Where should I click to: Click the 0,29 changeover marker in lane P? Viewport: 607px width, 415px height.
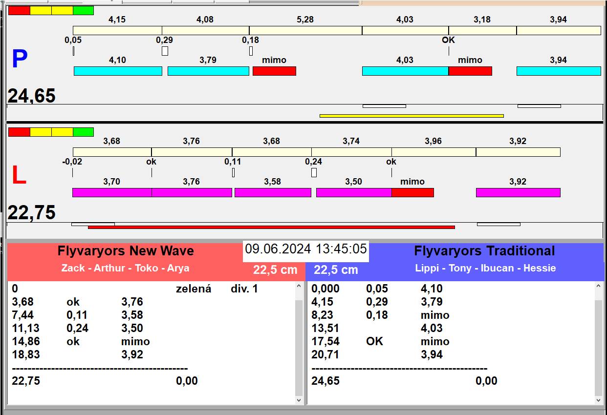pyautogui.click(x=165, y=51)
